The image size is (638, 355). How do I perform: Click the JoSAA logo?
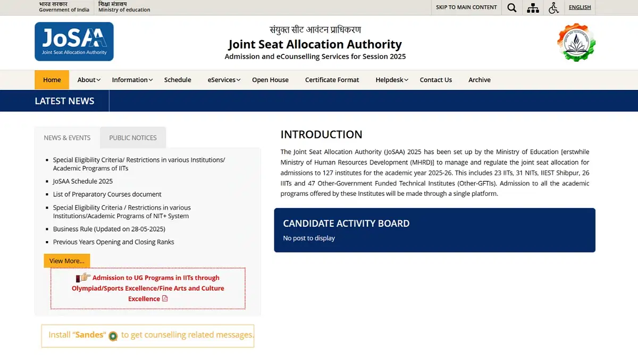pos(74,42)
